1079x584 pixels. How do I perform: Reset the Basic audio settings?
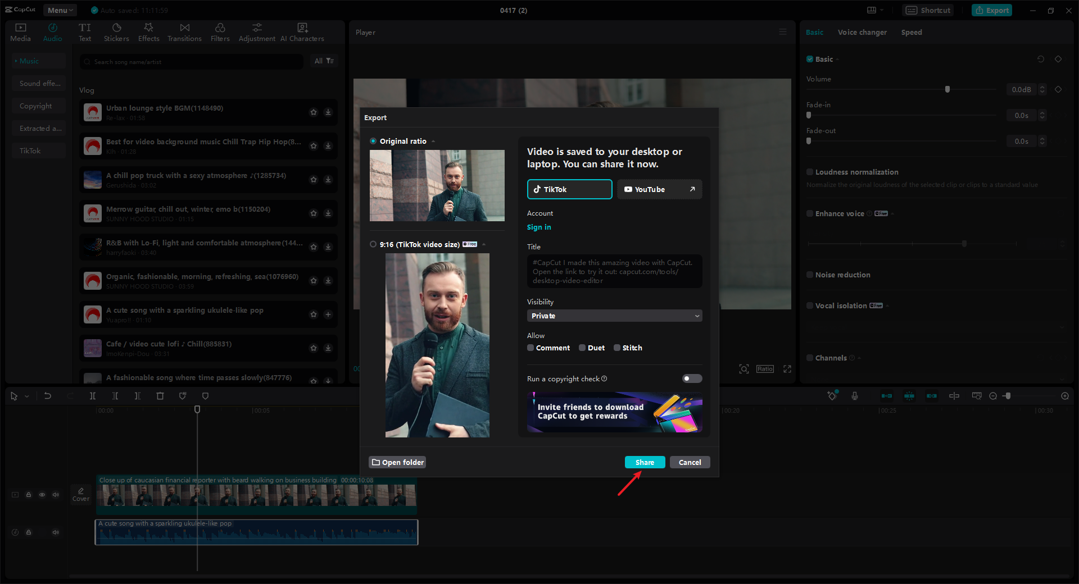(1041, 59)
